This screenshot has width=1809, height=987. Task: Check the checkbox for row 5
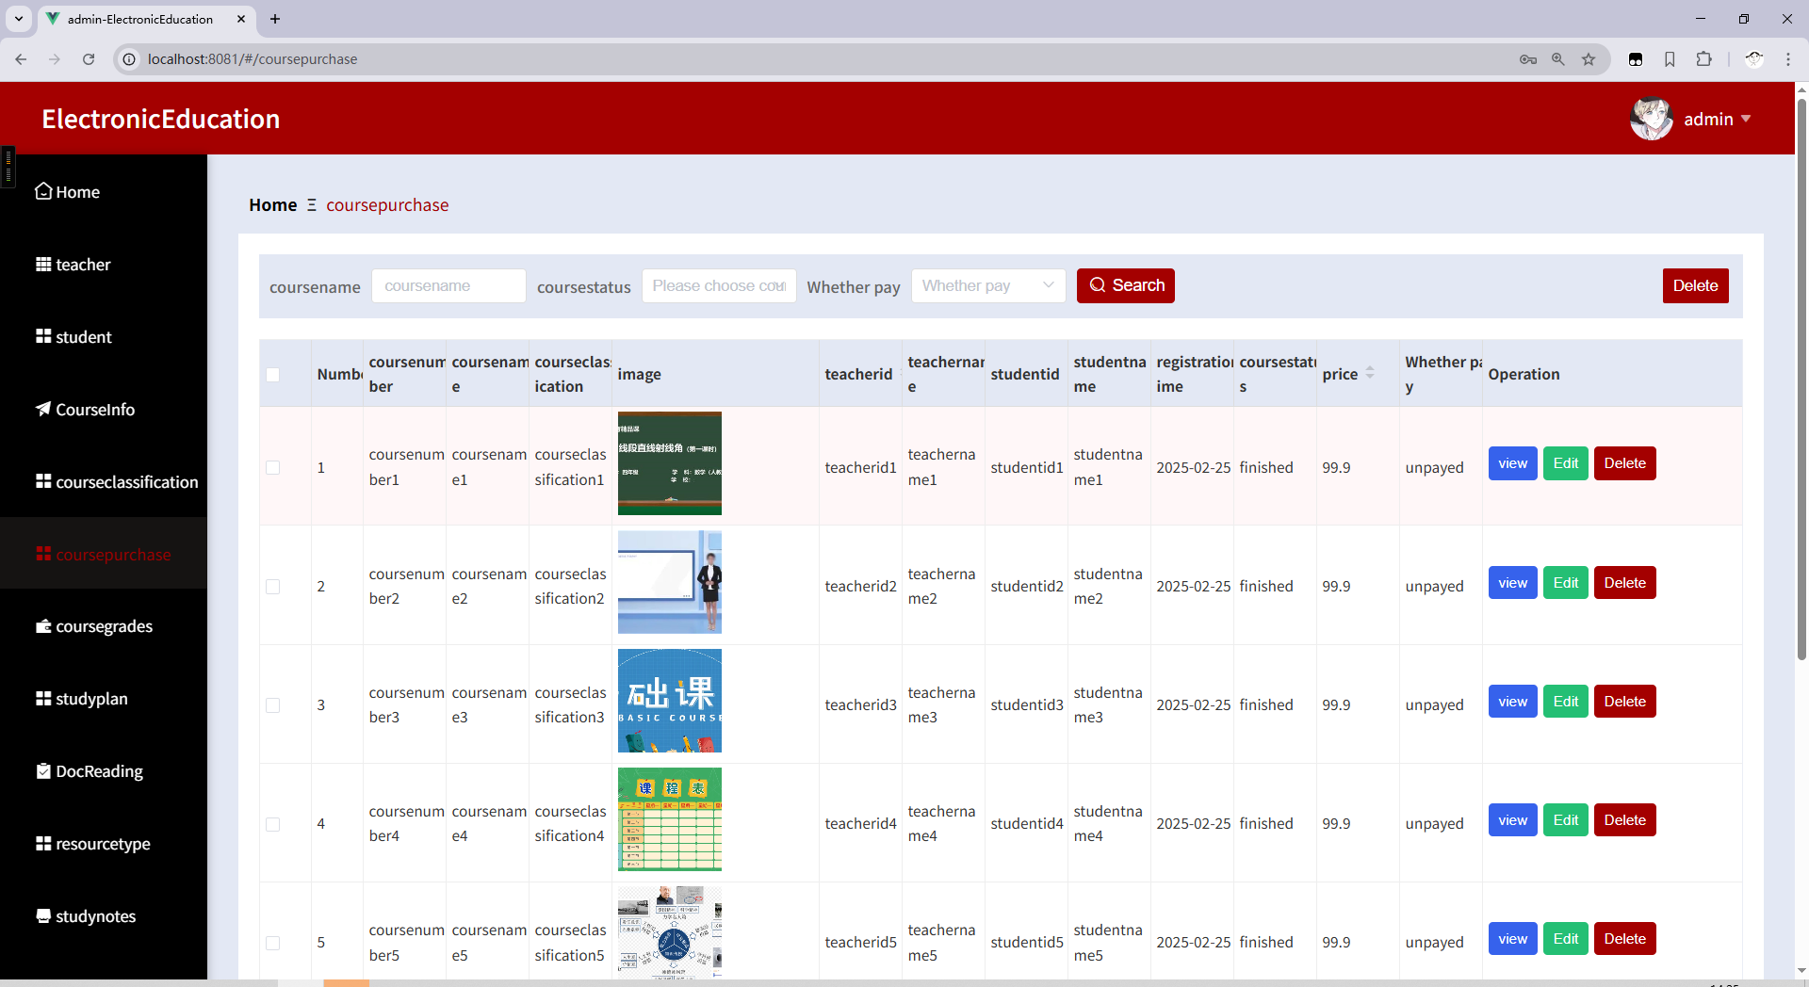(273, 943)
